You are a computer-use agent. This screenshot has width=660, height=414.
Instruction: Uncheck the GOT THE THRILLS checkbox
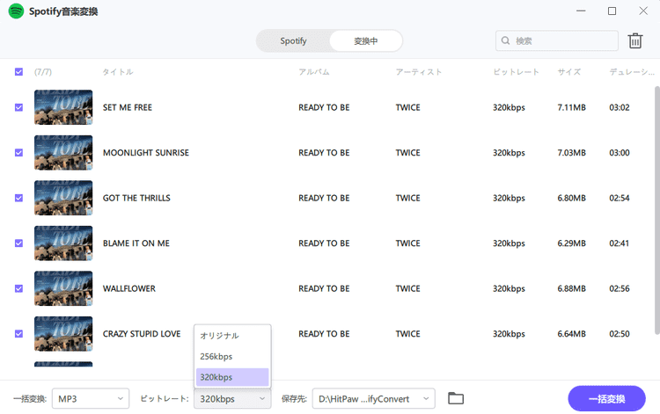click(x=19, y=198)
